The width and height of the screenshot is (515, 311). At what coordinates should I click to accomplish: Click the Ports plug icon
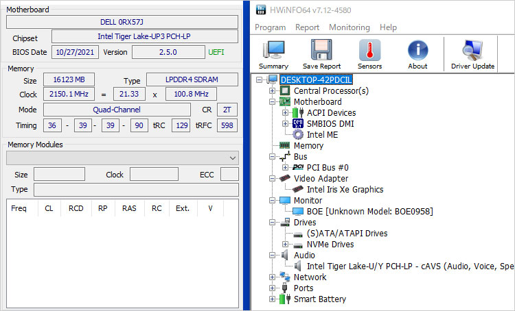285,288
